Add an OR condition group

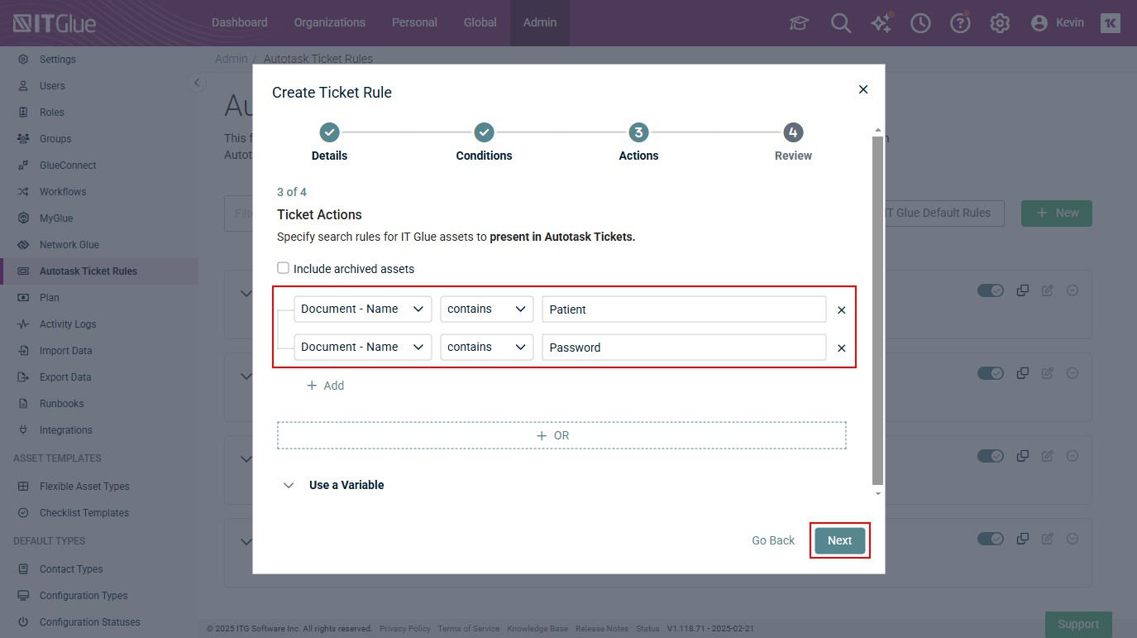click(561, 435)
